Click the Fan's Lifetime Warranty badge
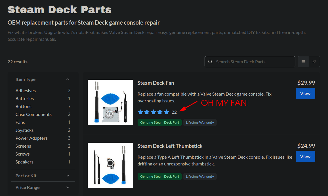Viewport: 328px width, 196px height. tap(200, 122)
